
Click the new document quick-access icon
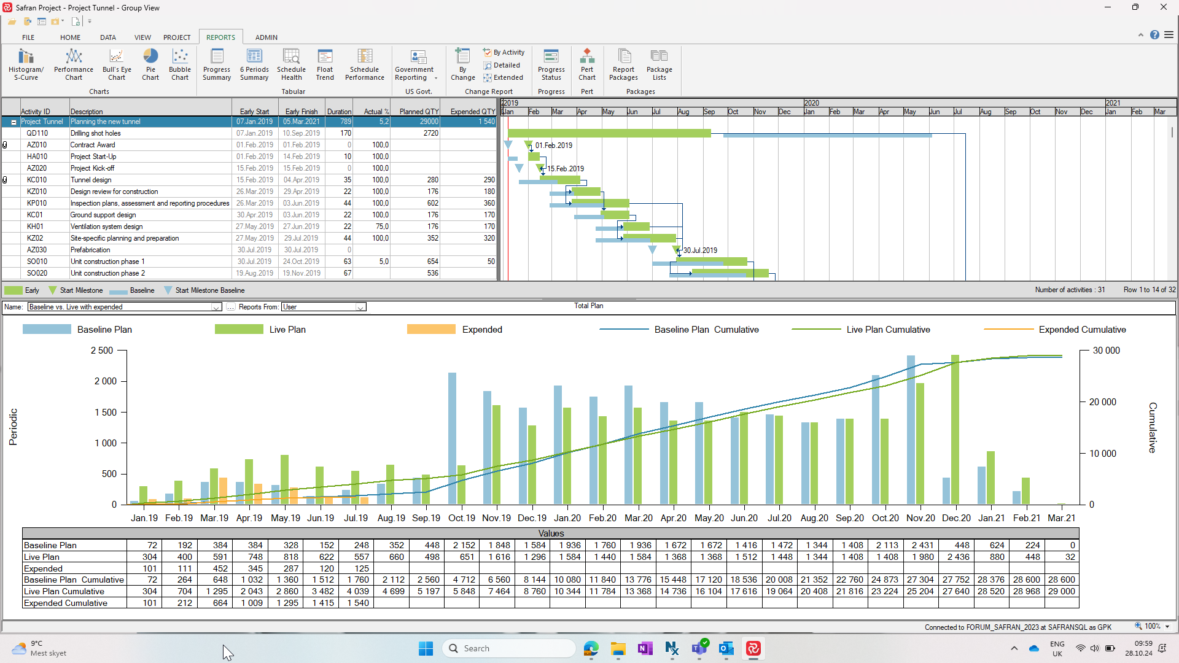[76, 21]
